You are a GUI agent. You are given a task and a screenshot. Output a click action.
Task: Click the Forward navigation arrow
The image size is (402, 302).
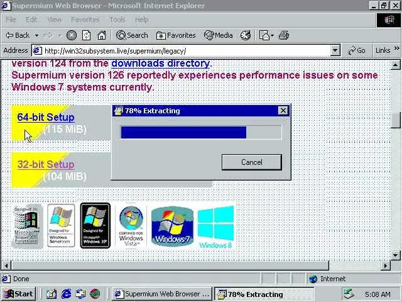pos(48,35)
